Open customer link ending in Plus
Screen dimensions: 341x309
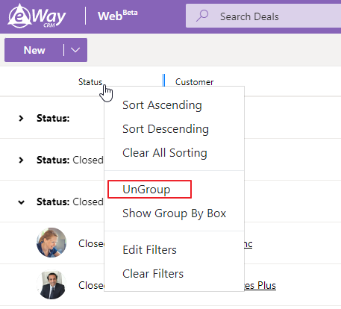260,285
